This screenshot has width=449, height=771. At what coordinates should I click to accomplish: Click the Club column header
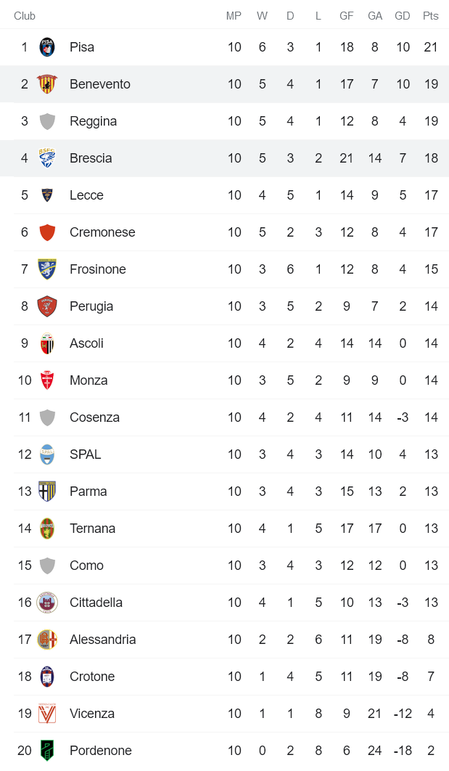[25, 16]
